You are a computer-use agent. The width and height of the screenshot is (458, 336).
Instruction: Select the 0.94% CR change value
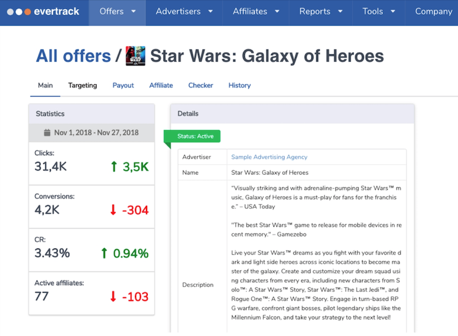click(x=131, y=254)
